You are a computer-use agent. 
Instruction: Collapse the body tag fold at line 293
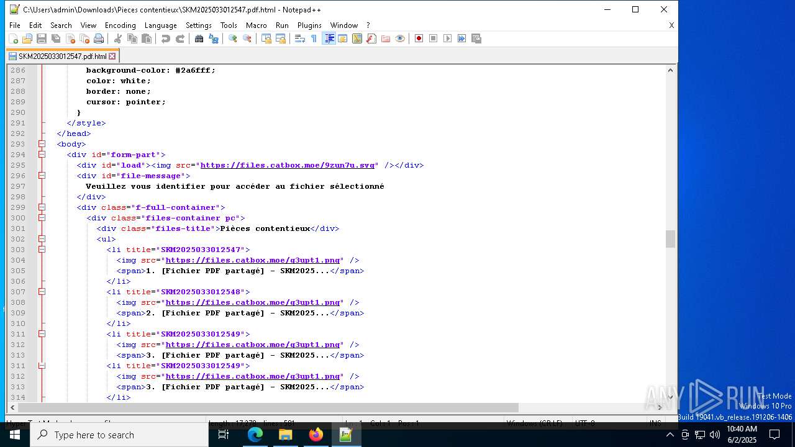(42, 144)
